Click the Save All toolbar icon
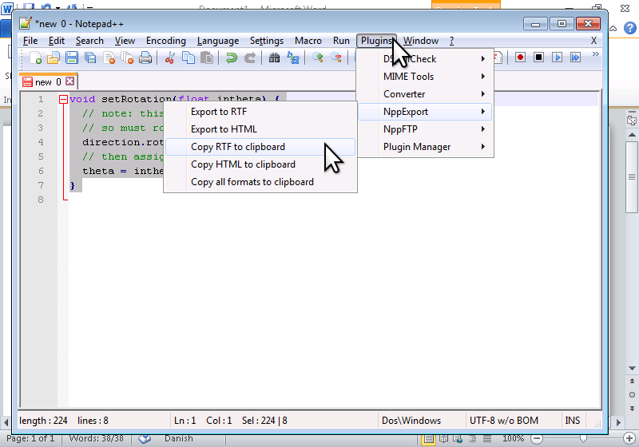 (x=90, y=57)
